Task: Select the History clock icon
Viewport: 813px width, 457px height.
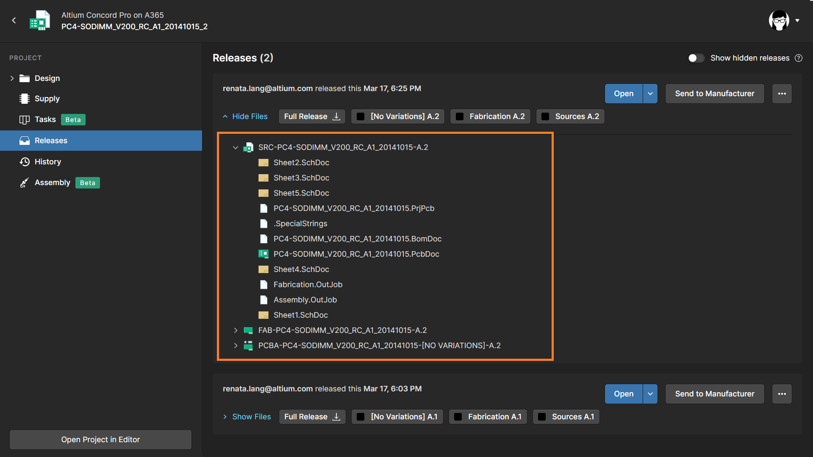Action: click(24, 161)
